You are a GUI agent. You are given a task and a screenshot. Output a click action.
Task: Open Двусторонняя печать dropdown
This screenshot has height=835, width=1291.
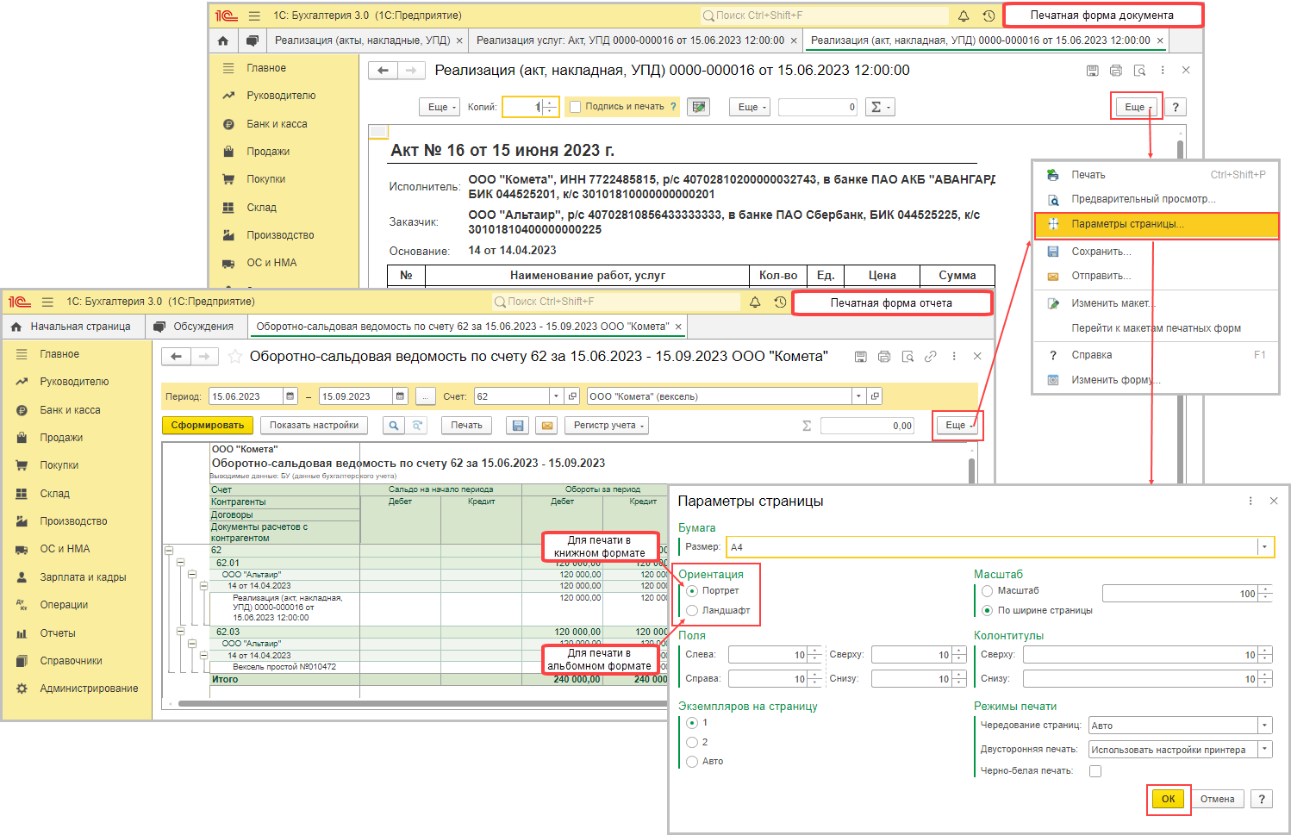point(1265,750)
